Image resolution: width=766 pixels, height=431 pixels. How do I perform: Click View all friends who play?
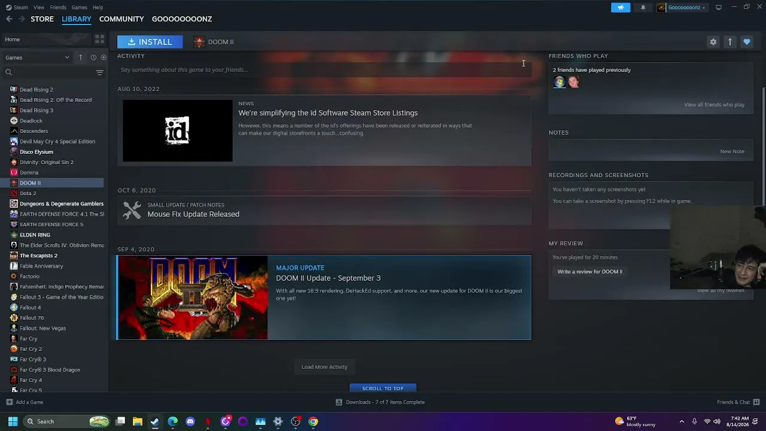(x=714, y=105)
